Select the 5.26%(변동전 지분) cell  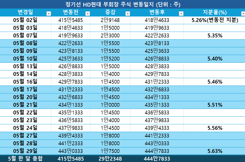point(214,20)
